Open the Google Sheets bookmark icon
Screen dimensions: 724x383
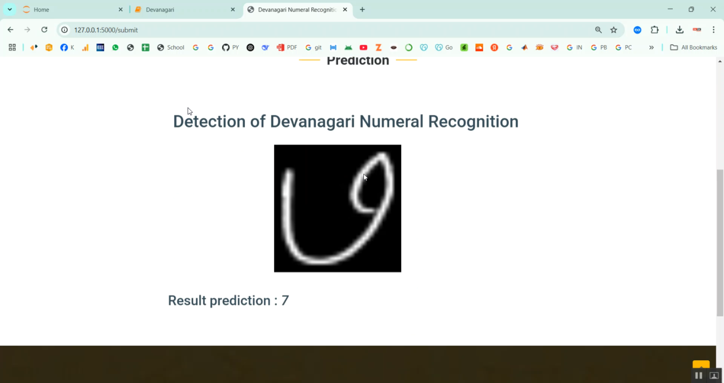click(x=145, y=47)
